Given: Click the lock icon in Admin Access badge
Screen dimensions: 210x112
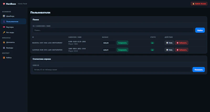Looking at the screenshot, I should (x=193, y=4).
